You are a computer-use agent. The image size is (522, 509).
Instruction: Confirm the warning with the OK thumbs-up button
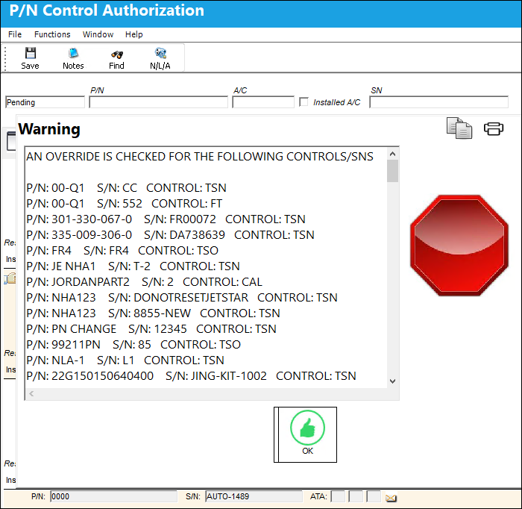(x=305, y=434)
